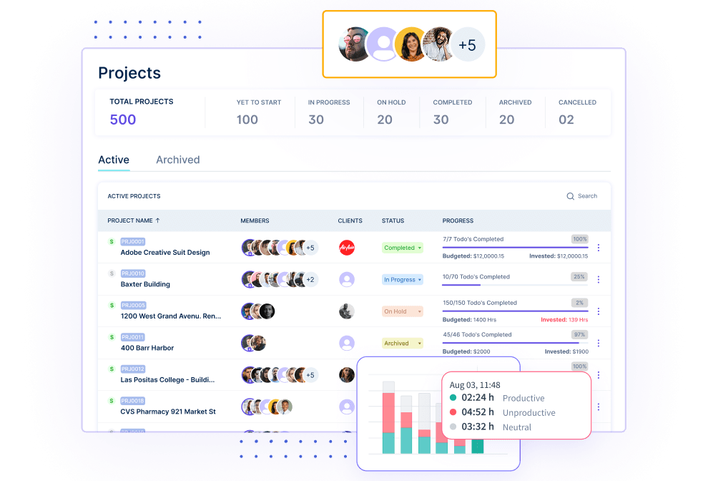708x481 pixels.
Task: Click grey dollar icon beside PRJ0010
Action: pos(112,273)
